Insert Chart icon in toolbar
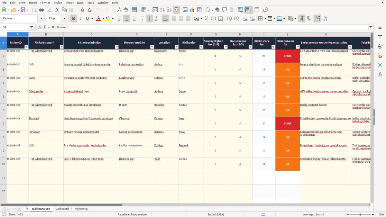This screenshot has width=386, height=217. (x=192, y=10)
